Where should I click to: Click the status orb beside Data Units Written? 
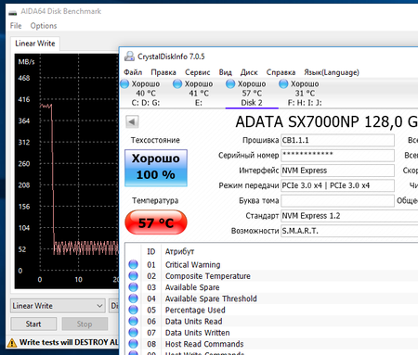[x=133, y=333]
